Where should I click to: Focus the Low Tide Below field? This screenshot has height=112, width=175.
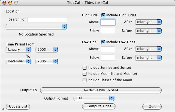coord(108,58)
